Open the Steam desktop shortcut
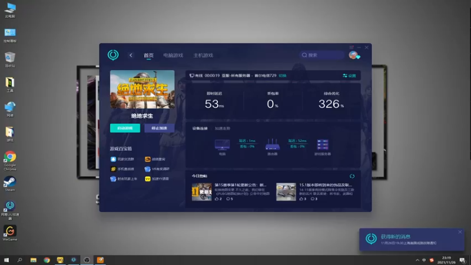This screenshot has width=471, height=265. click(x=10, y=184)
